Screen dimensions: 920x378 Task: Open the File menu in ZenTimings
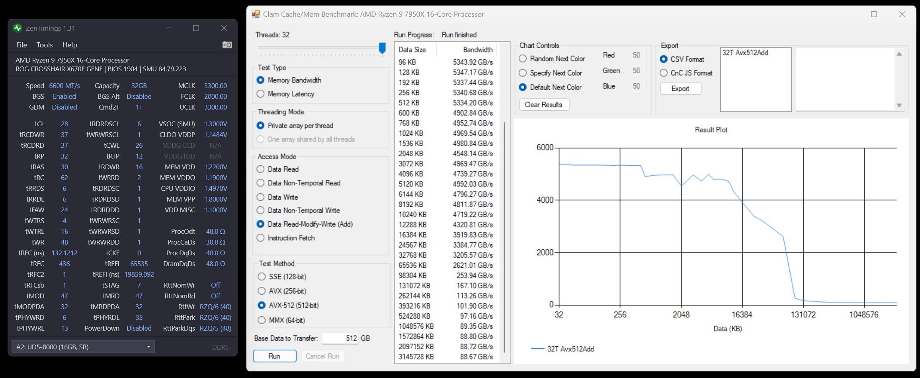(x=21, y=45)
